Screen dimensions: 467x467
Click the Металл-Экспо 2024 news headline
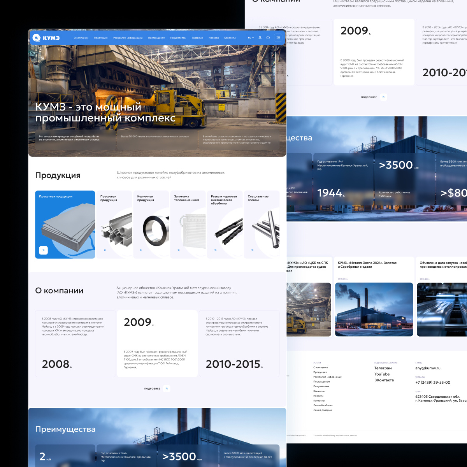[367, 265]
